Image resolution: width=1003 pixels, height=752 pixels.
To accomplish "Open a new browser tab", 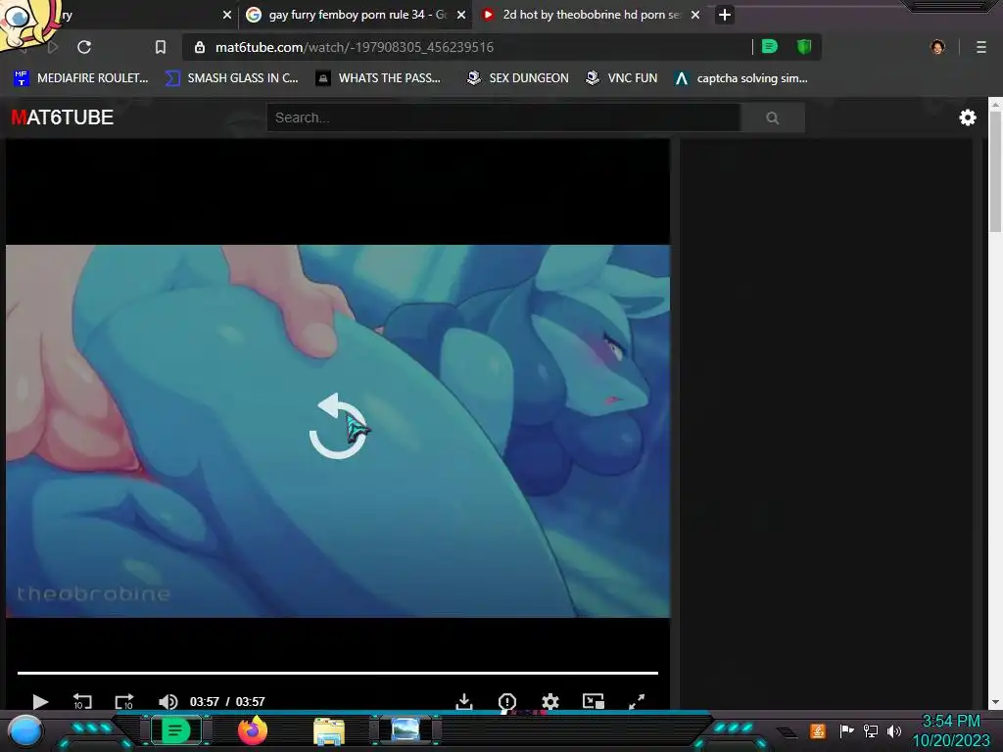I will 724,15.
